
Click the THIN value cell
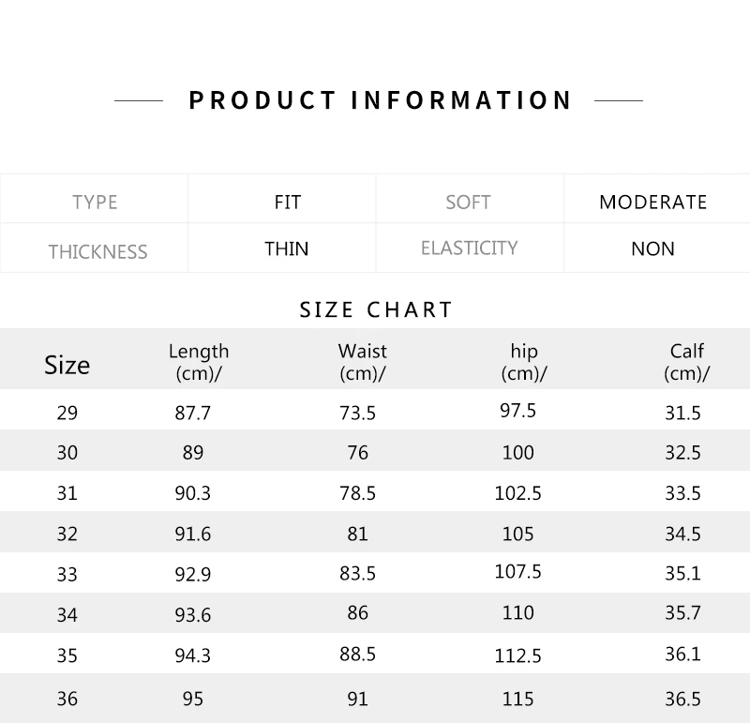tap(287, 249)
